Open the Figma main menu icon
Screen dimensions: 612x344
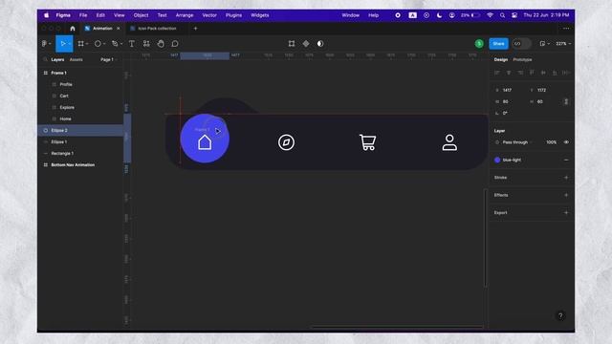pyautogui.click(x=45, y=44)
